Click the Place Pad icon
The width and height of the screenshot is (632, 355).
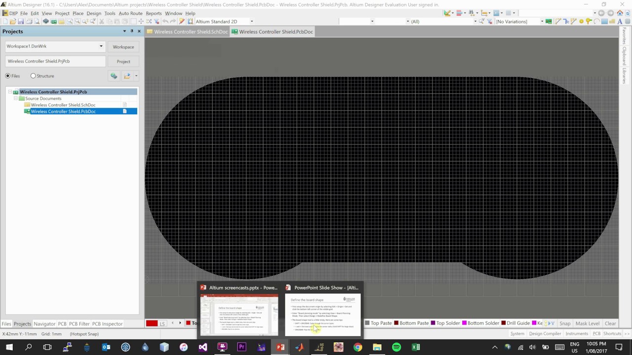tap(581, 21)
